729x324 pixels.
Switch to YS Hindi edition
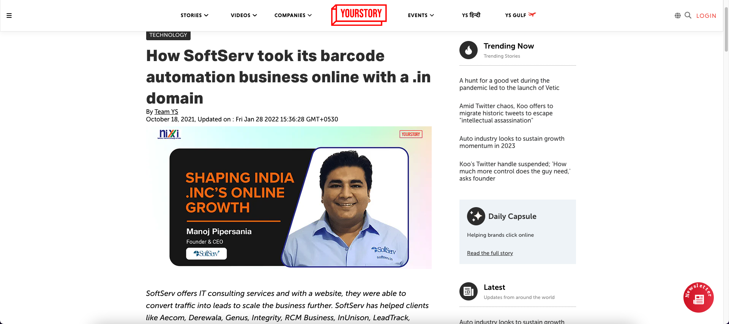pos(471,15)
